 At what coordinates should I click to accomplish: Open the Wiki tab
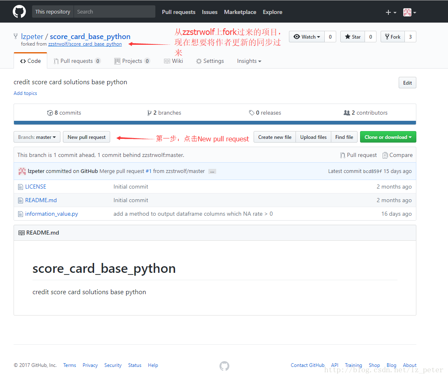173,61
